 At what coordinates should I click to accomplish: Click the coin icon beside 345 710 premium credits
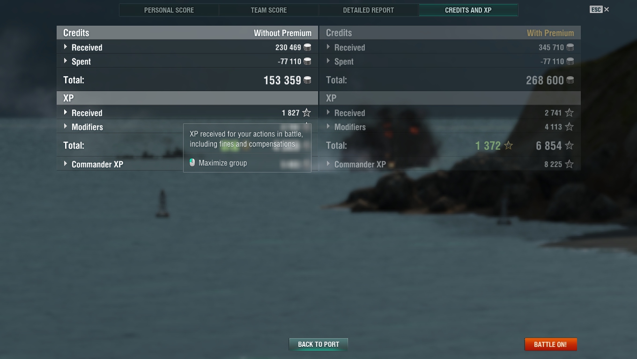pyautogui.click(x=570, y=47)
